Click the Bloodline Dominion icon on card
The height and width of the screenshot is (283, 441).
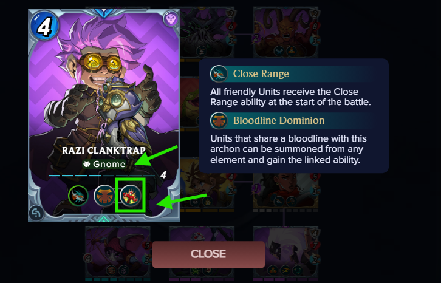point(104,196)
